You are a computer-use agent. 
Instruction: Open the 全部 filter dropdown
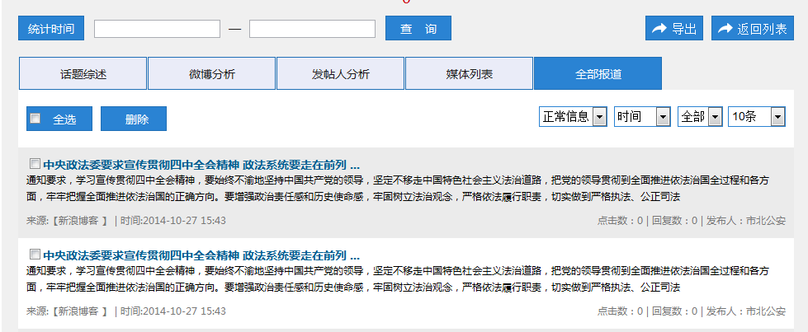[700, 117]
